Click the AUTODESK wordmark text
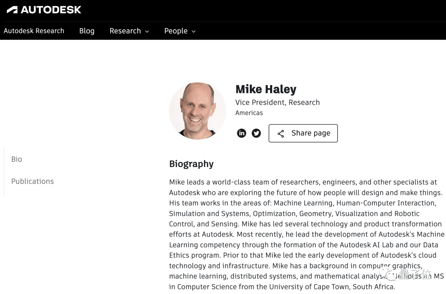This screenshot has width=446, height=294. [51, 10]
